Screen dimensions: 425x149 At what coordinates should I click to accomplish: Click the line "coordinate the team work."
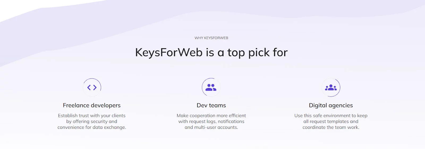(x=331, y=127)
